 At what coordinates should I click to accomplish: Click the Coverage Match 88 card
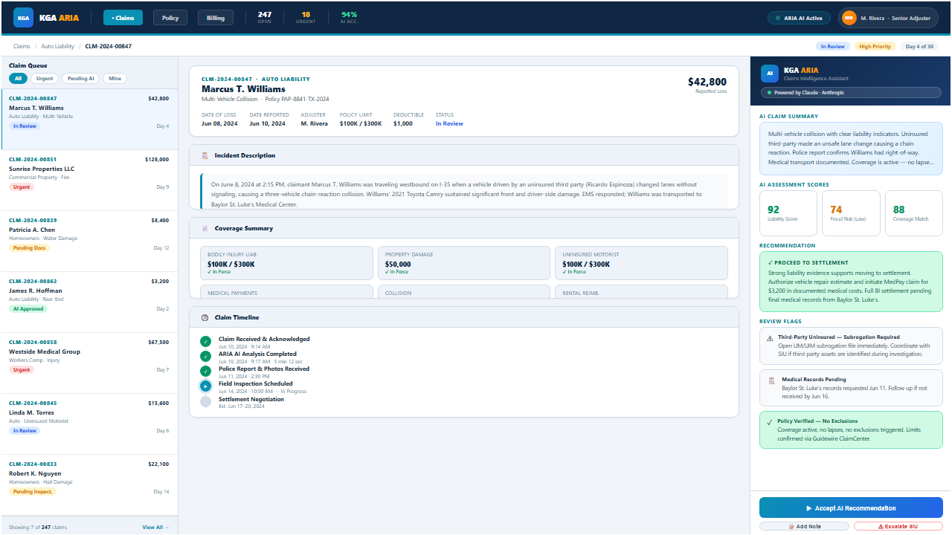click(x=914, y=213)
